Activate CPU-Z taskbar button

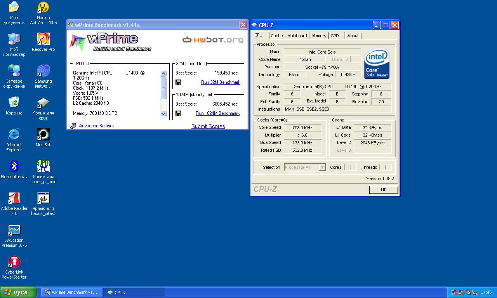click(x=134, y=292)
